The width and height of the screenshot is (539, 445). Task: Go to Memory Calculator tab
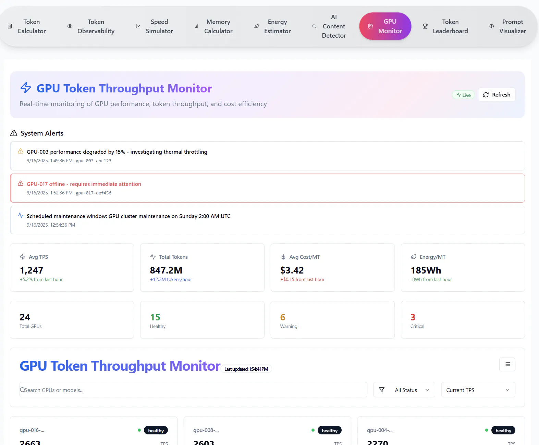(x=214, y=26)
